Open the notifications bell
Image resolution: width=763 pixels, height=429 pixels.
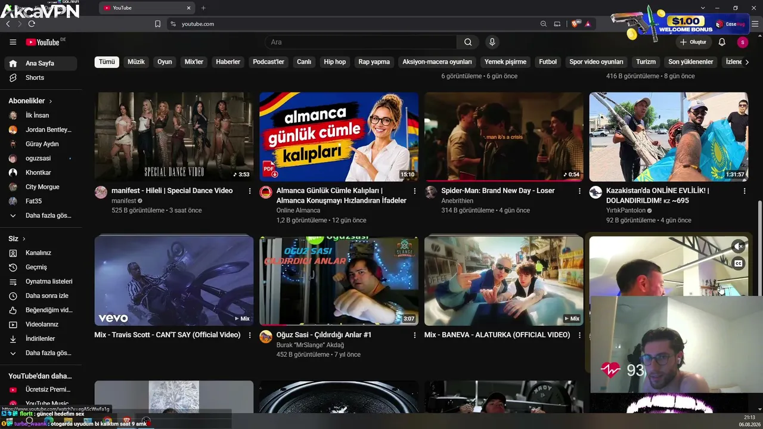722,42
